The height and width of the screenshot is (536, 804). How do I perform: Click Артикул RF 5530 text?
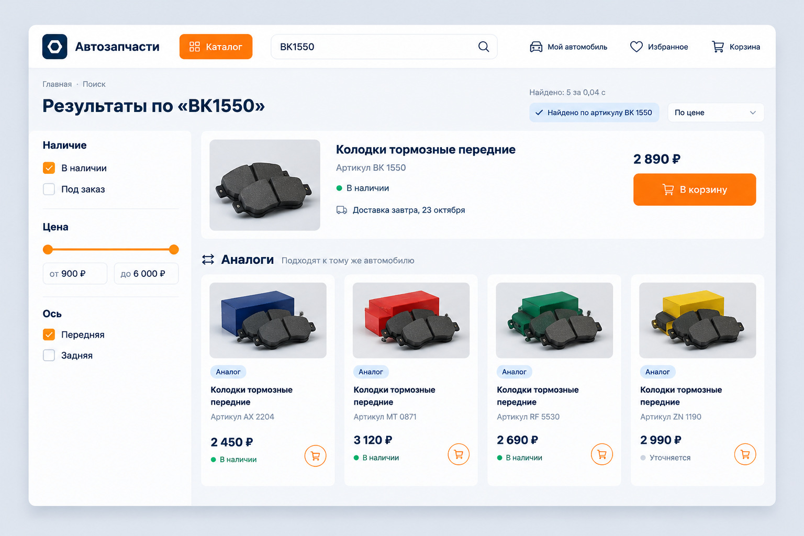click(x=528, y=417)
